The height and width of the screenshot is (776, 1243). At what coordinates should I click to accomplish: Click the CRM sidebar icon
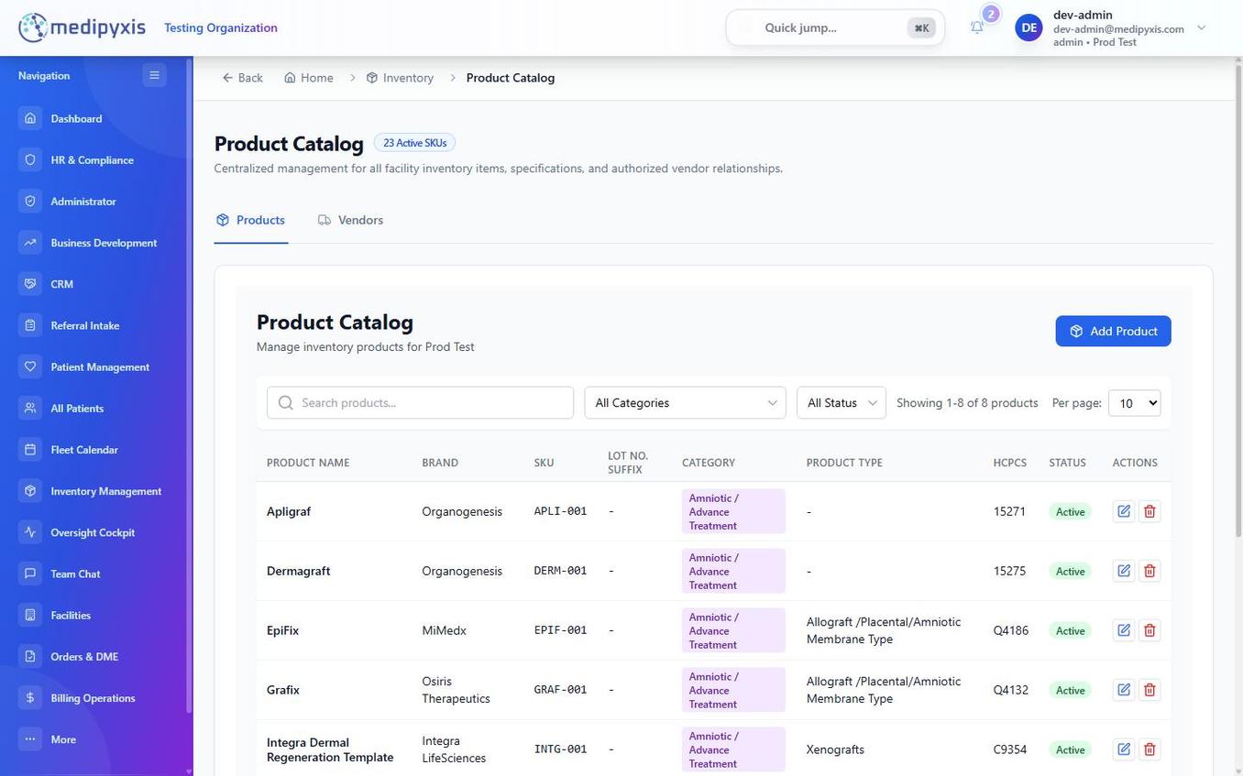(30, 284)
